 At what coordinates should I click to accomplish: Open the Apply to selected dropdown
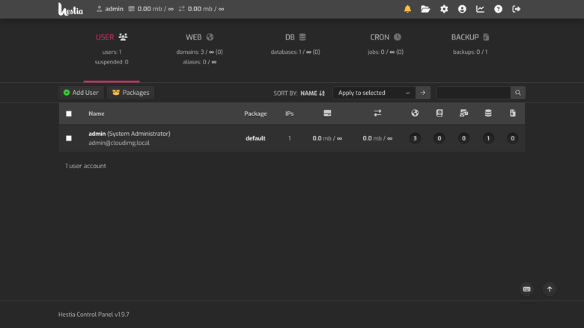point(374,93)
